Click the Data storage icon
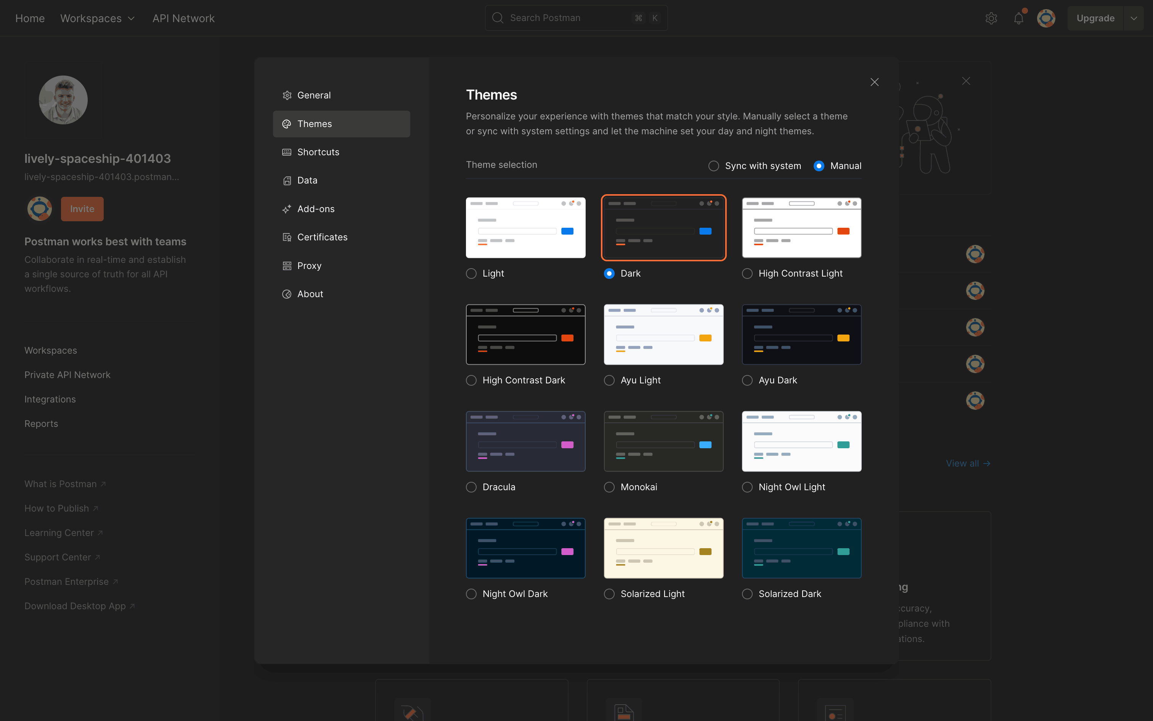This screenshot has height=721, width=1153. click(x=286, y=180)
